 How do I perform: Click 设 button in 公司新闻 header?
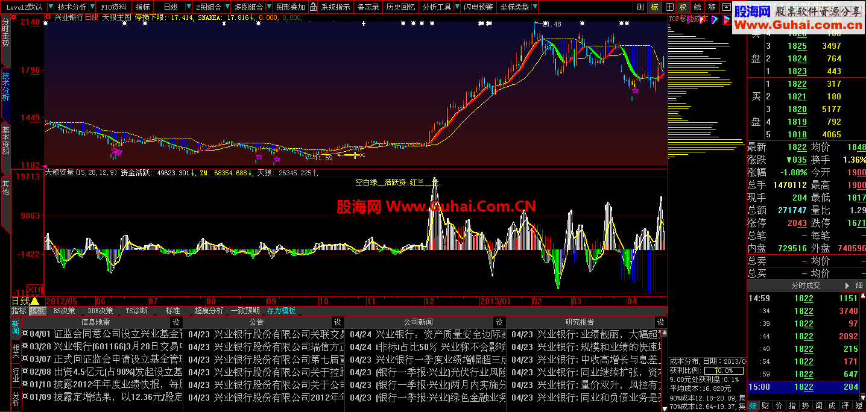(499, 322)
